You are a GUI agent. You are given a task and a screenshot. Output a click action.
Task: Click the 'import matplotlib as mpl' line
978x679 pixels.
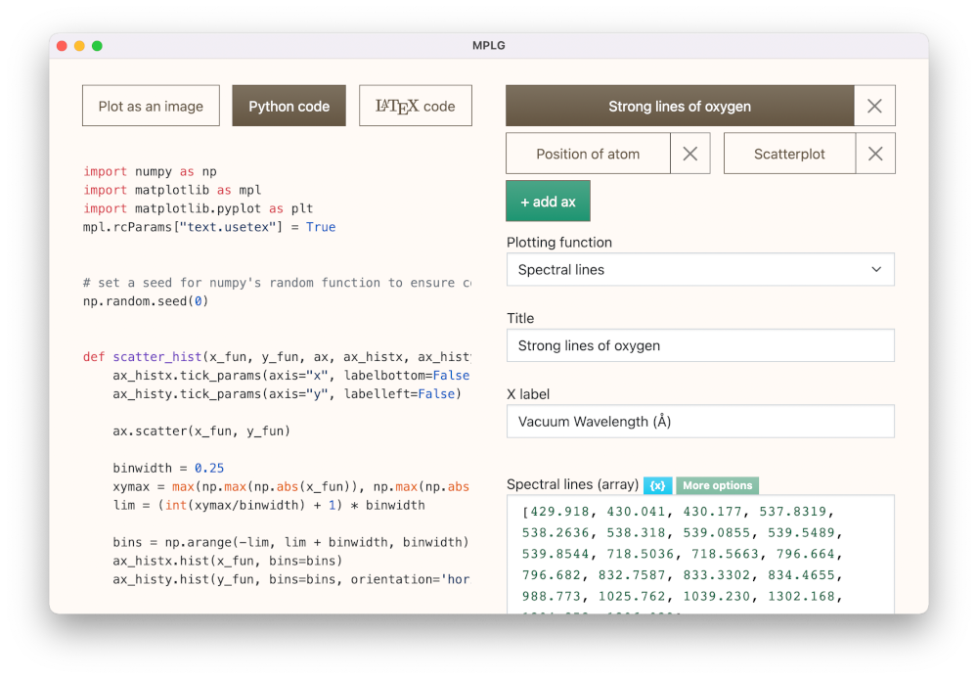click(172, 190)
